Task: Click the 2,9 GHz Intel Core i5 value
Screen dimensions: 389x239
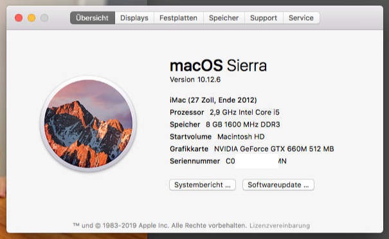Action: coord(244,112)
